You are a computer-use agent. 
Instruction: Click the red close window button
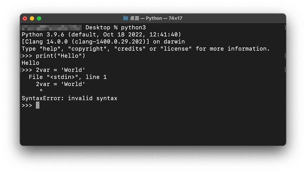click(25, 19)
